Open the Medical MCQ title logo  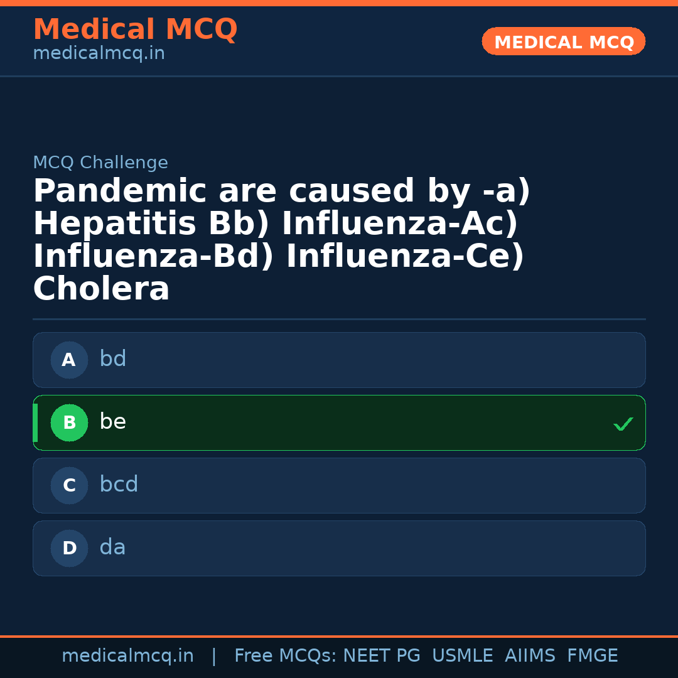click(x=135, y=30)
